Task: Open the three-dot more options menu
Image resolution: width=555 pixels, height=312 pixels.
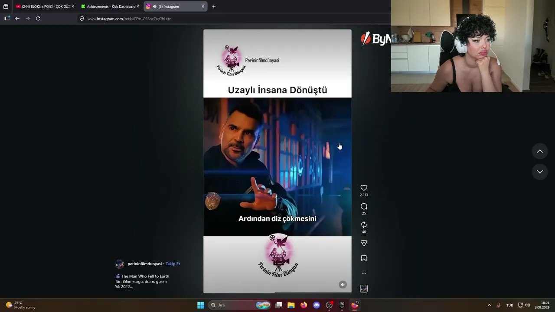Action: point(364,273)
